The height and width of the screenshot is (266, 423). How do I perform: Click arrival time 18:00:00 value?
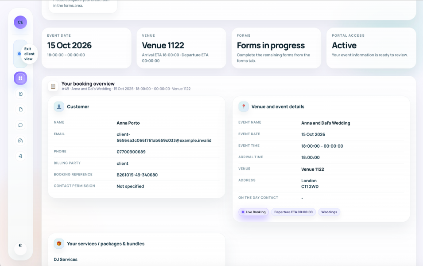tap(310, 157)
